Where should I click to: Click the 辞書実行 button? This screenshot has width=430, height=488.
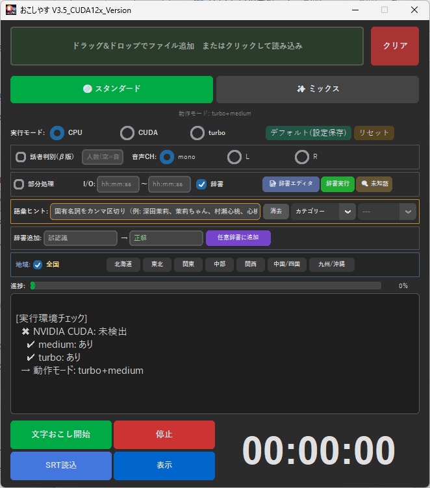338,184
